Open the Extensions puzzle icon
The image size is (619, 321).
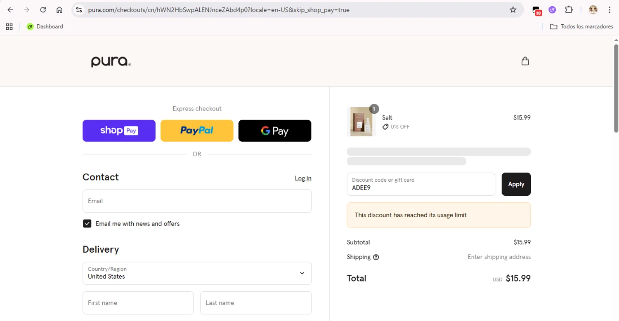point(569,10)
